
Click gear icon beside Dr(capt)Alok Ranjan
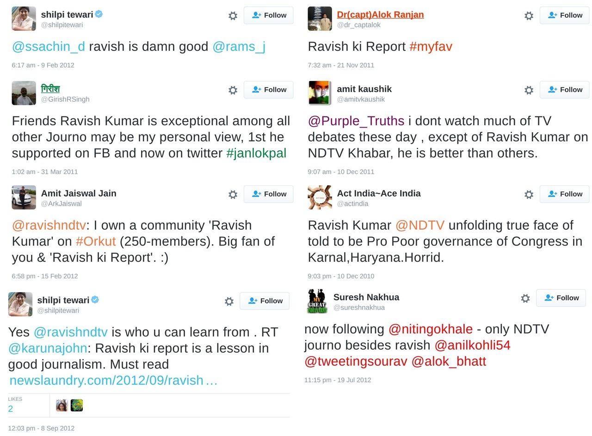(529, 16)
